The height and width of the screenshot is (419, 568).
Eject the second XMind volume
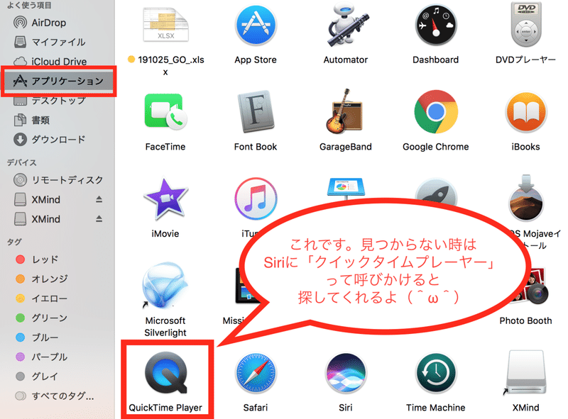(x=99, y=219)
